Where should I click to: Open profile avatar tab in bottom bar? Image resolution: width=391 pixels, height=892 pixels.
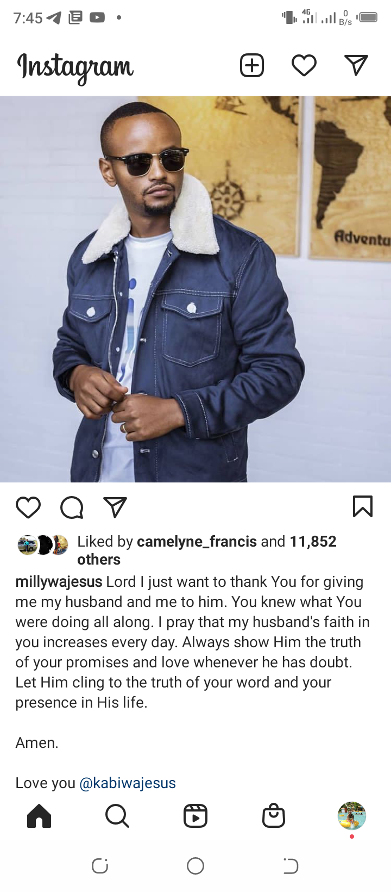352,816
